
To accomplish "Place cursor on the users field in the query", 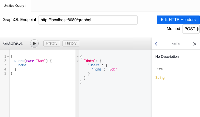I will coord(19,61).
